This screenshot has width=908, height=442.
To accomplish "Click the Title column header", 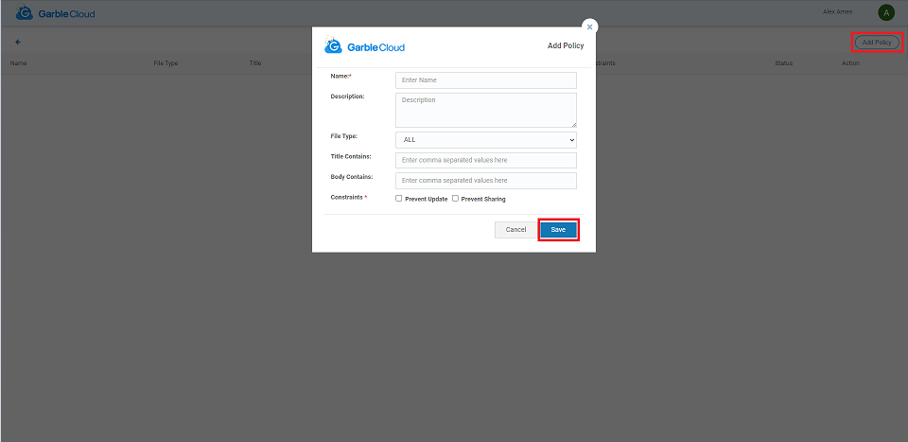I will (x=255, y=63).
